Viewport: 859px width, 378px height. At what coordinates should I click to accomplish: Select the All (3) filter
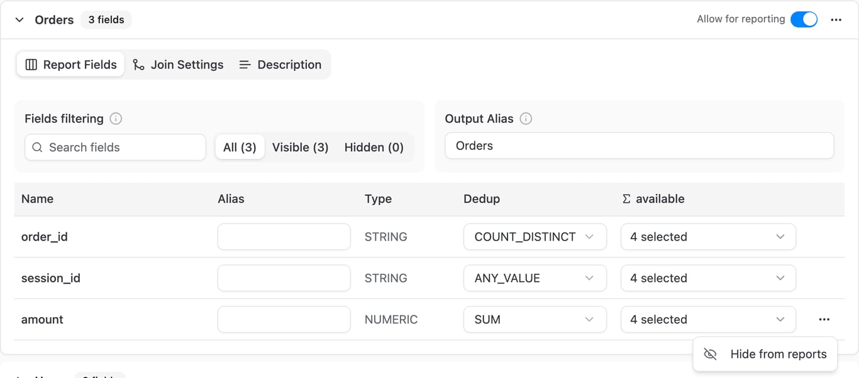pos(240,147)
